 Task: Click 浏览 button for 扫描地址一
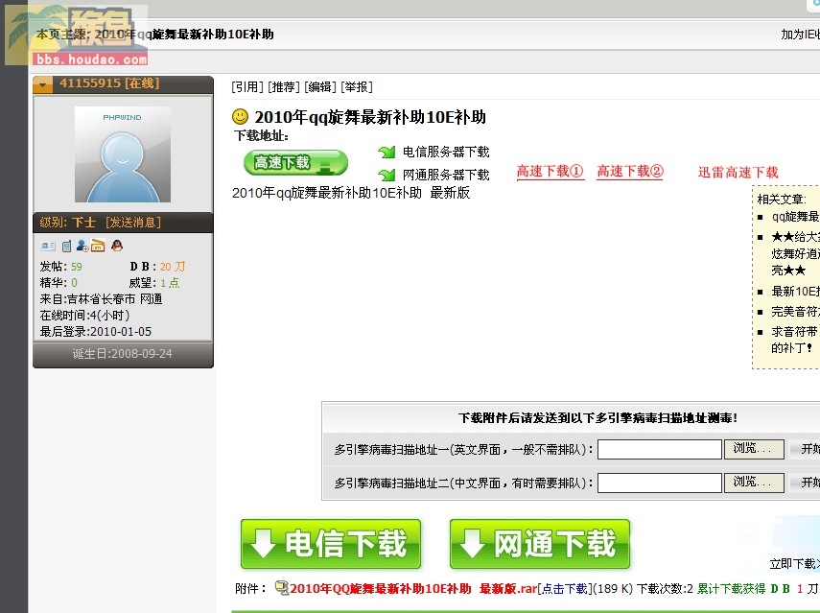click(754, 449)
